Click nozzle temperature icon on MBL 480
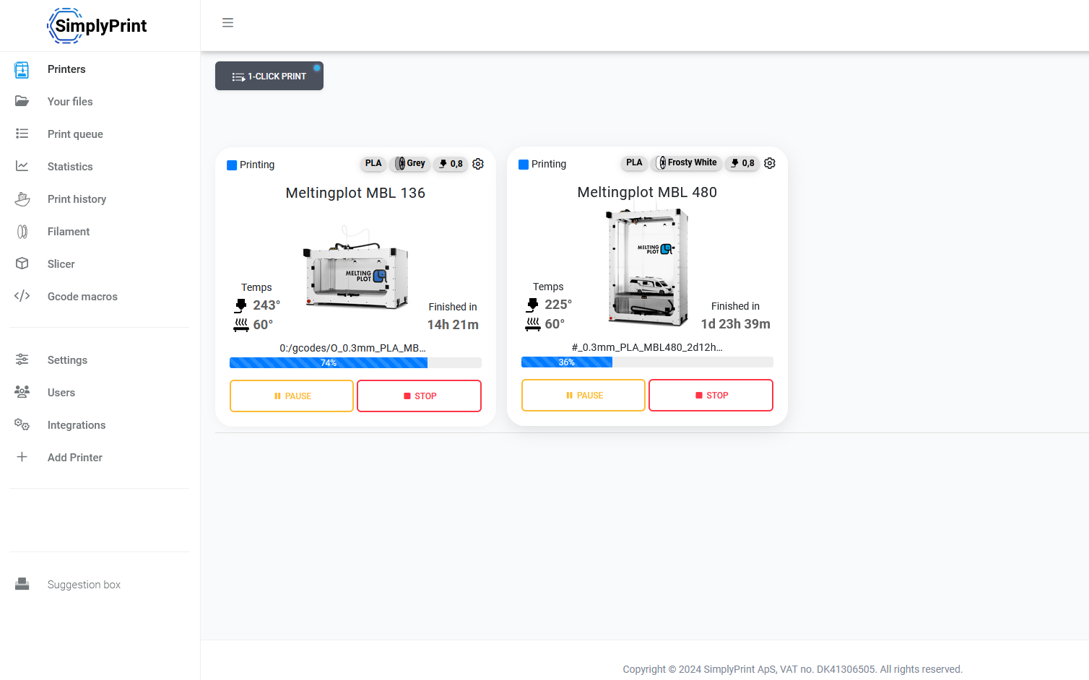1089x680 pixels. 533,305
